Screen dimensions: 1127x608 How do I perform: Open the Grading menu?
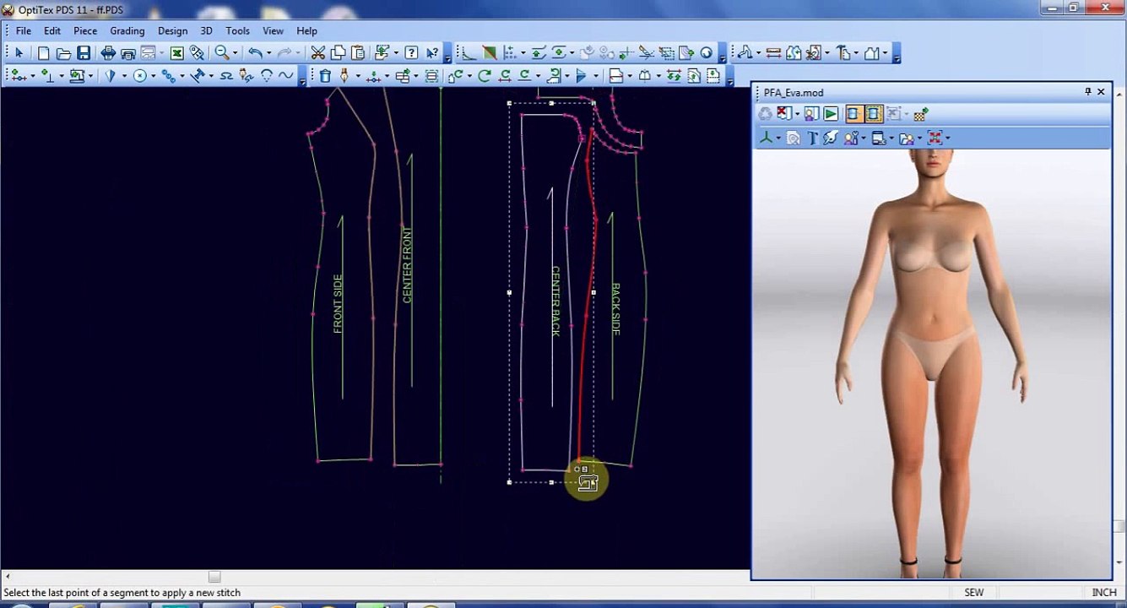point(127,30)
